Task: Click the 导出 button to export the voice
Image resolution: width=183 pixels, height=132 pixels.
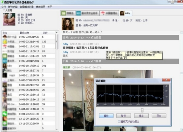Action: [x=159, y=116]
